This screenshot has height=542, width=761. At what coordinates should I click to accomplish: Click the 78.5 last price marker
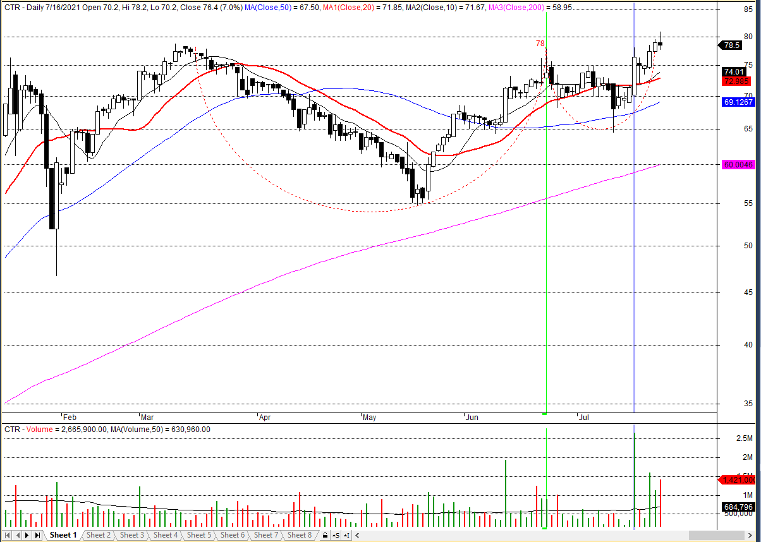[731, 45]
